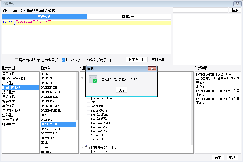
Task: Select the HOUR function
Action: [x=58, y=143]
